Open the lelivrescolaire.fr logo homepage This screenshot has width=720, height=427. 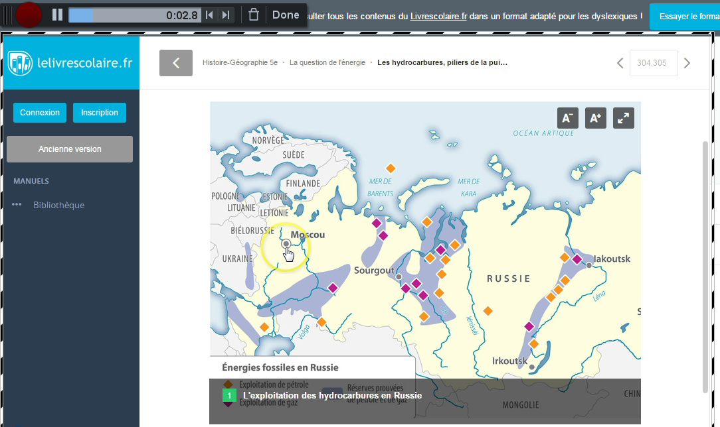click(x=70, y=63)
